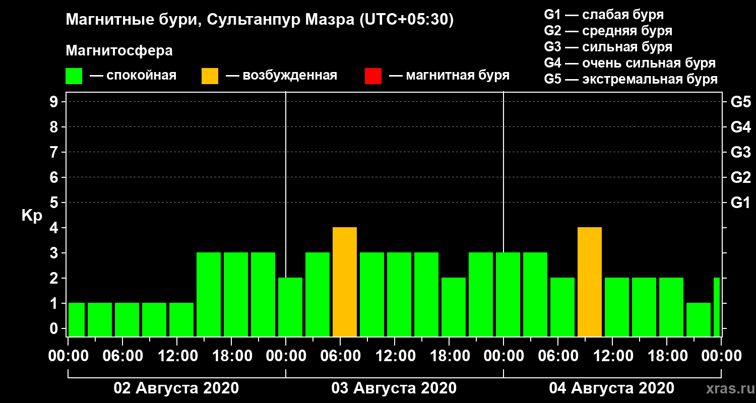Click the '18:00' time label under 04 August

(x=667, y=356)
